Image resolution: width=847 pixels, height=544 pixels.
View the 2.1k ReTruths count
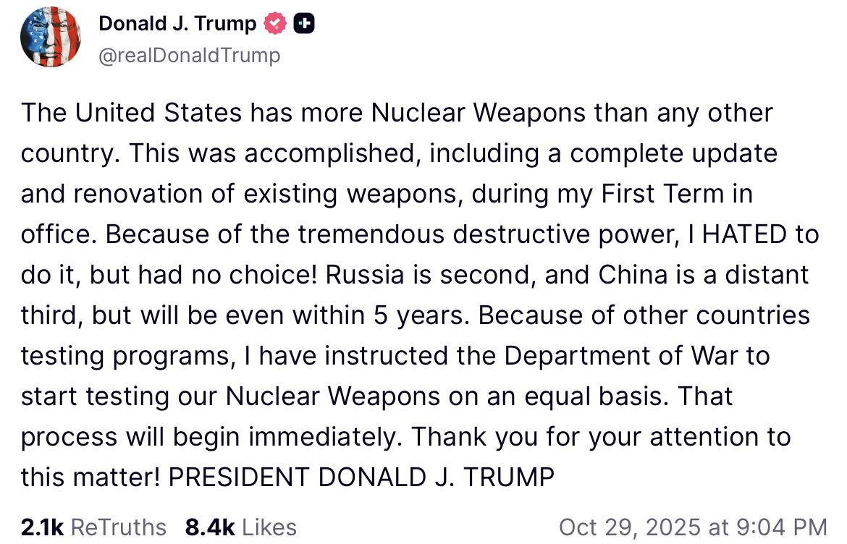point(42,527)
